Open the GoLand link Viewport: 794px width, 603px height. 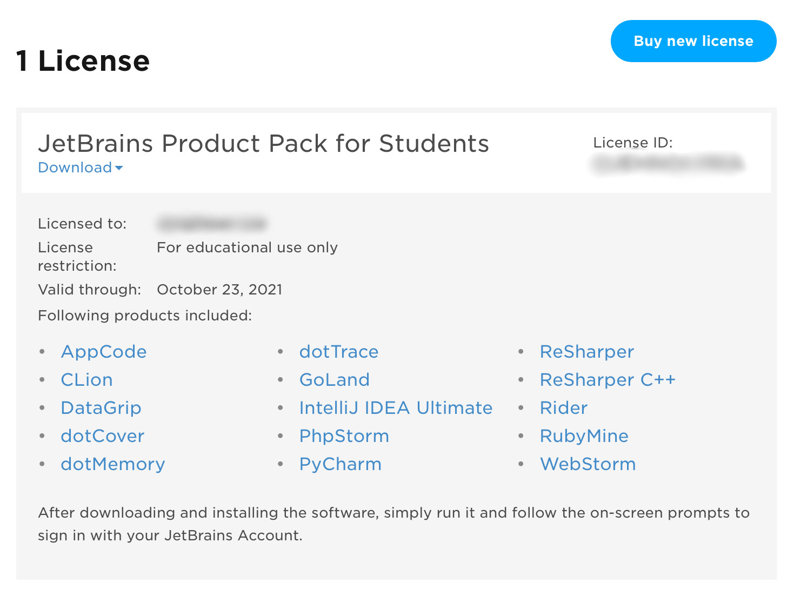point(335,379)
